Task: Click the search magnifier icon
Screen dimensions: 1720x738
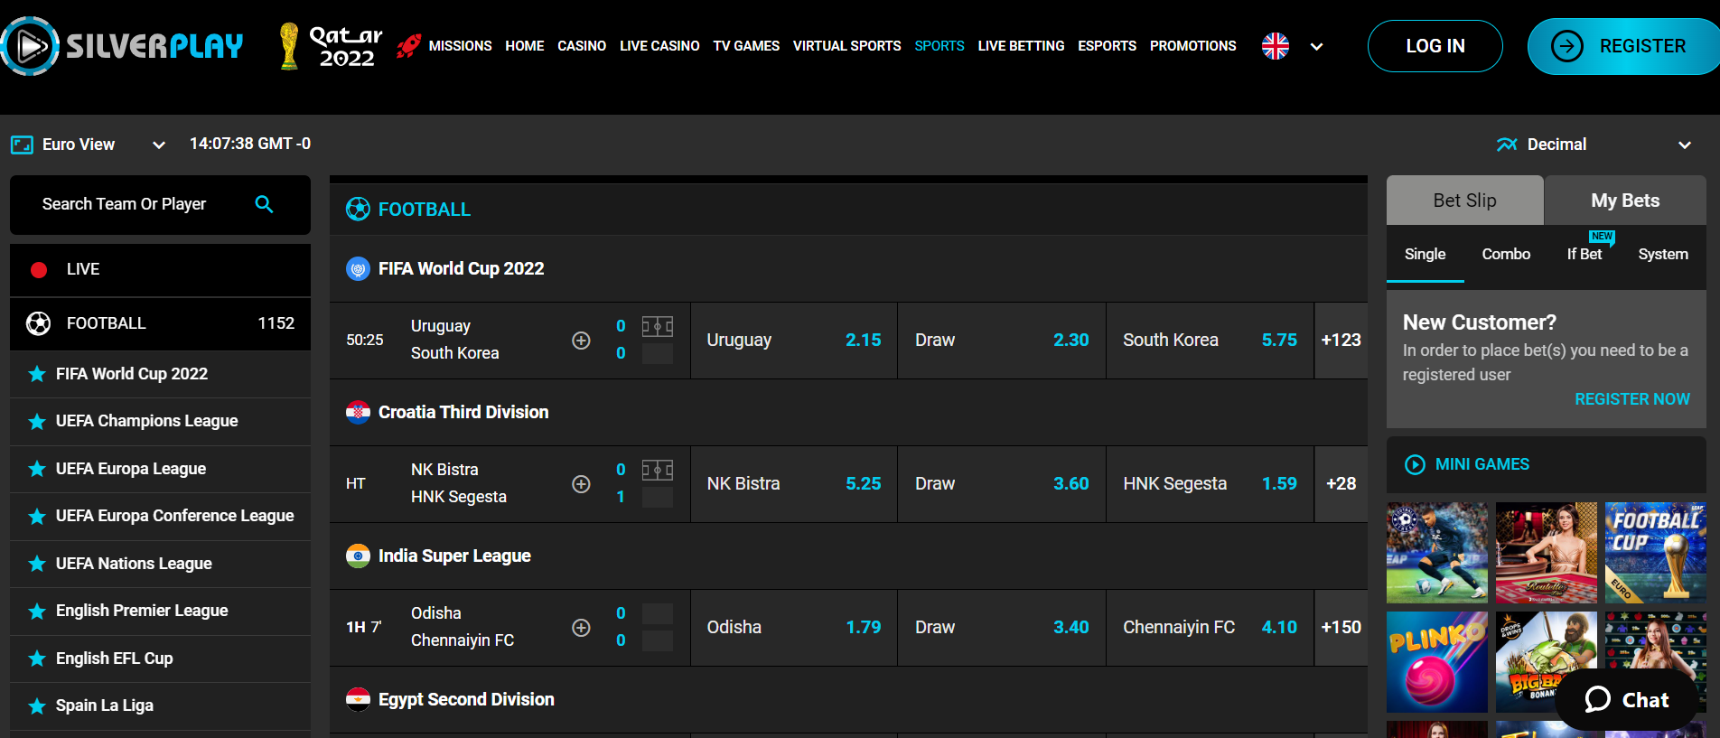Action: [264, 204]
